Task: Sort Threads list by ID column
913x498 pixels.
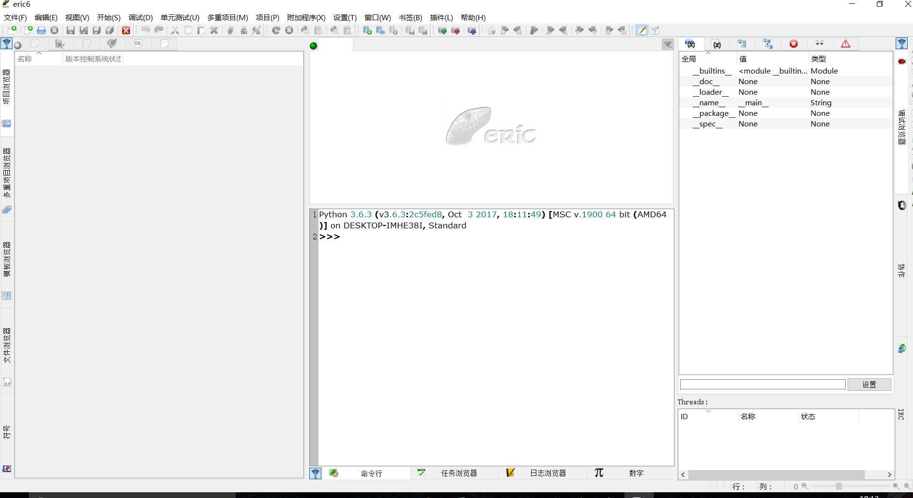Action: (708, 416)
